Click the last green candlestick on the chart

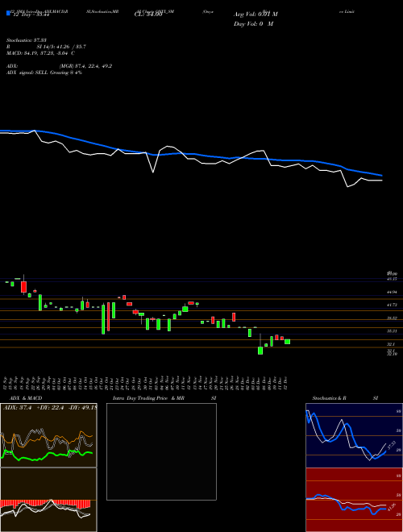click(x=287, y=341)
